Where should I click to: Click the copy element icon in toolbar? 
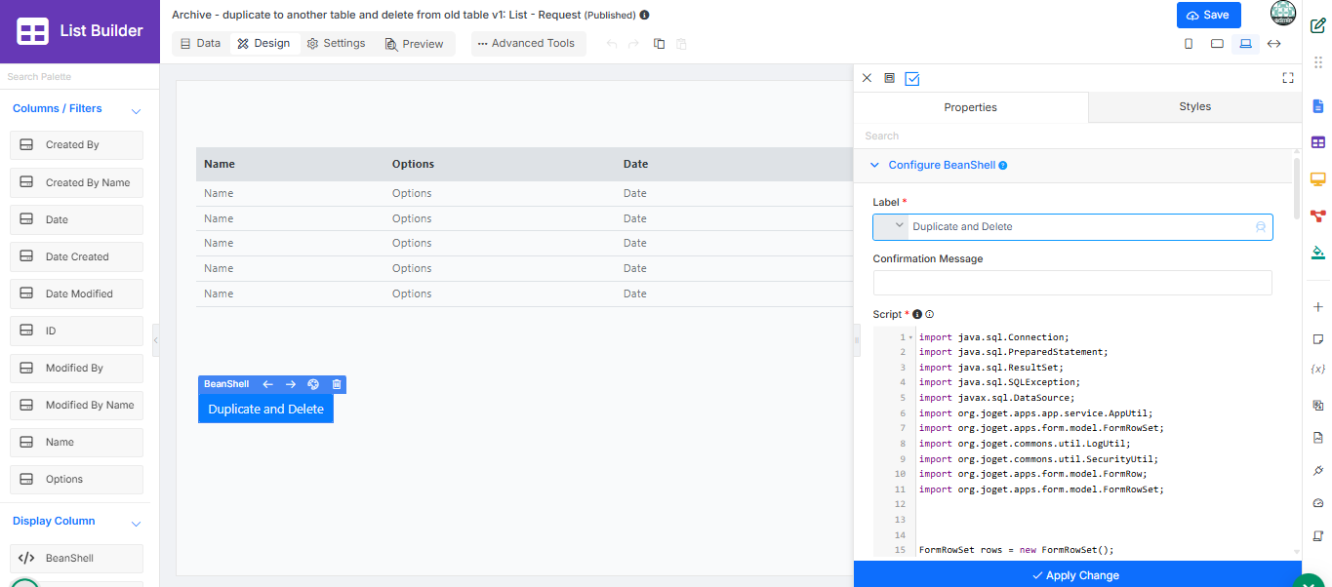click(x=660, y=44)
